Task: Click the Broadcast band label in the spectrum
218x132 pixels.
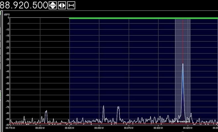Action: [x=184, y=121]
